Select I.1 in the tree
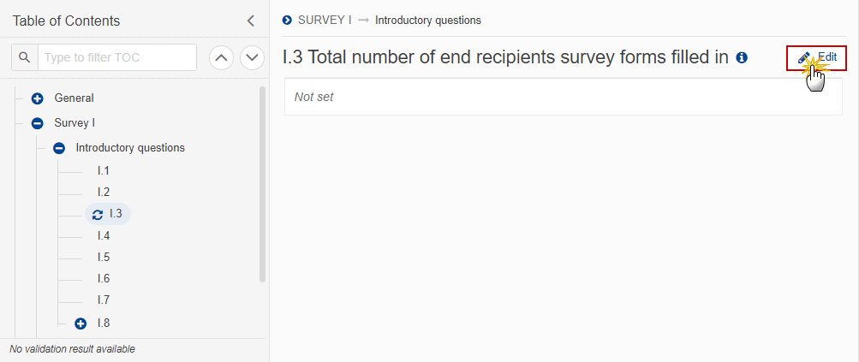Screen dimensions: 859x362 tap(104, 171)
